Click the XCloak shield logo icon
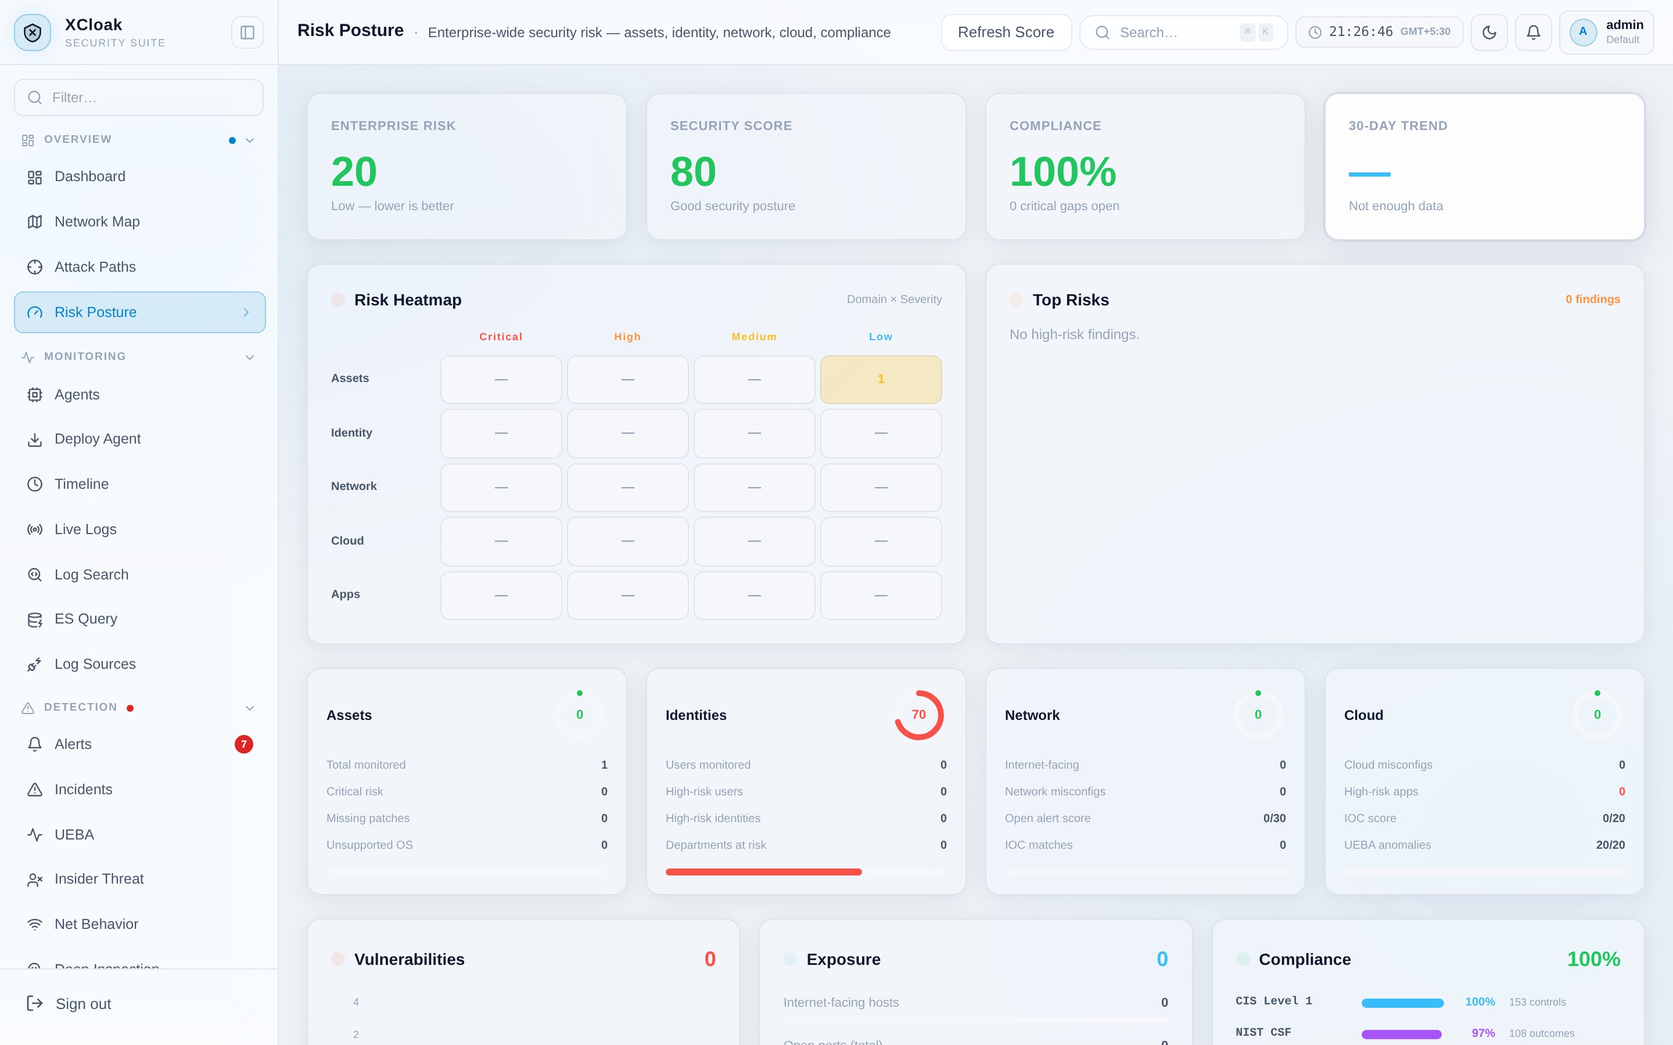 coord(33,33)
